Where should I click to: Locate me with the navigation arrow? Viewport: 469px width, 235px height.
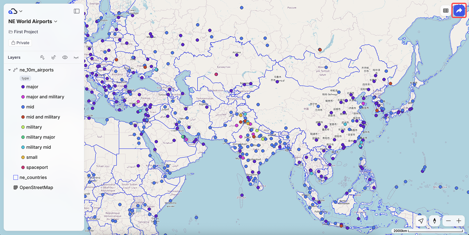pyautogui.click(x=421, y=221)
